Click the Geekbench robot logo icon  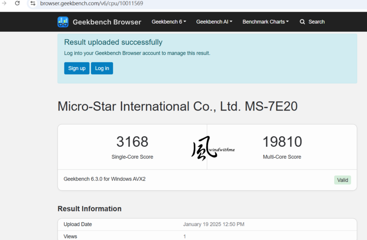click(x=63, y=22)
